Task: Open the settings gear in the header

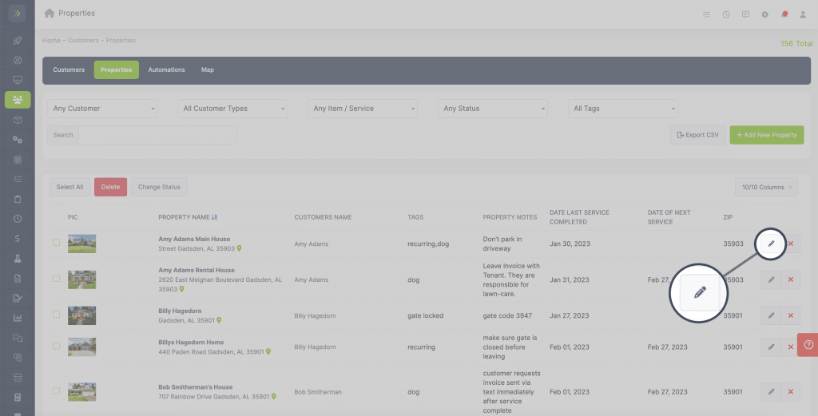Action: (x=764, y=14)
